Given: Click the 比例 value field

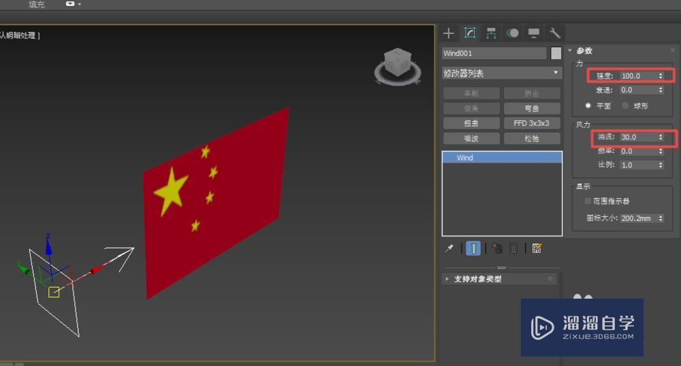Looking at the screenshot, I should coord(638,165).
